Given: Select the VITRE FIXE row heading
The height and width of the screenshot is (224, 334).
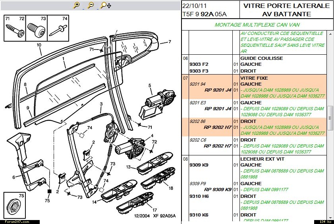Looking at the screenshot, I should [x=254, y=78].
